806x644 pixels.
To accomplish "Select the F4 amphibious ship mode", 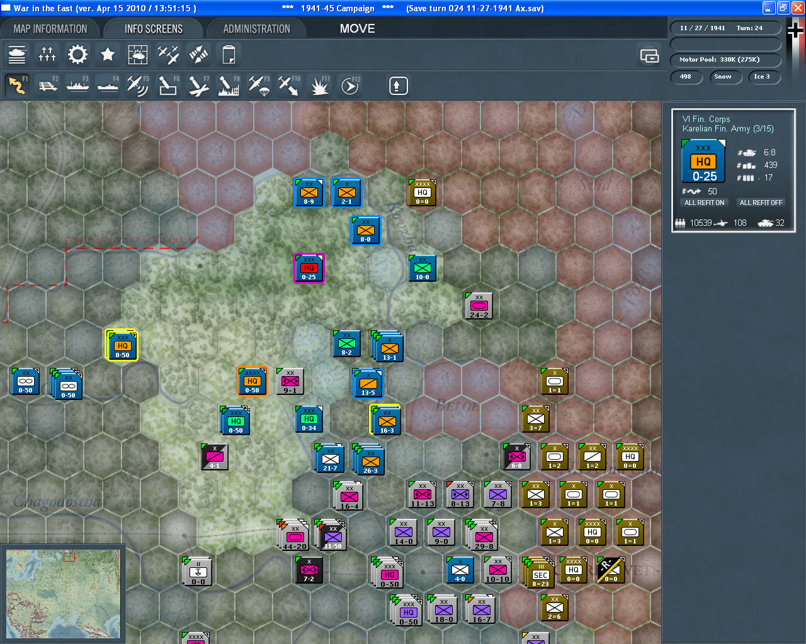I will (108, 86).
